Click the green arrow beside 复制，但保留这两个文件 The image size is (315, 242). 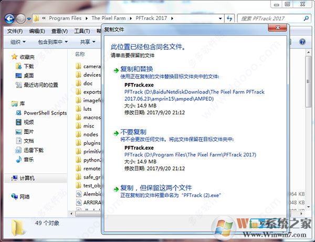(116, 189)
